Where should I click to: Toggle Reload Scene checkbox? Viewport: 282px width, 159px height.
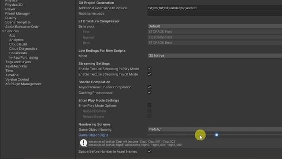(x=149, y=117)
